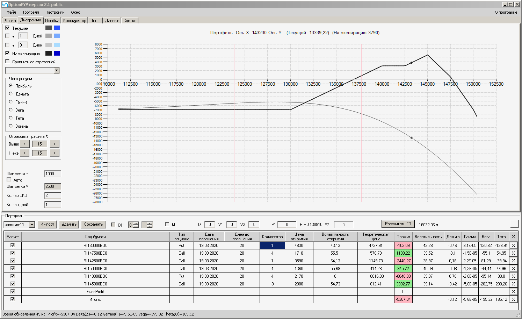Pick the black На экспирацию color swatch
522x319 pixels.
click(49, 54)
